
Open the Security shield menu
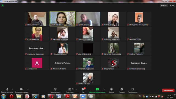pyautogui.click(x=55, y=90)
